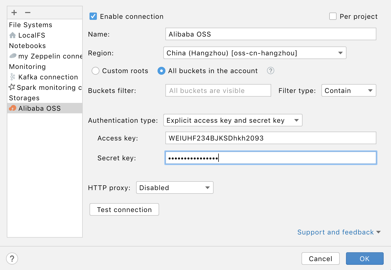Select LocalFS in the connections list

pos(45,35)
